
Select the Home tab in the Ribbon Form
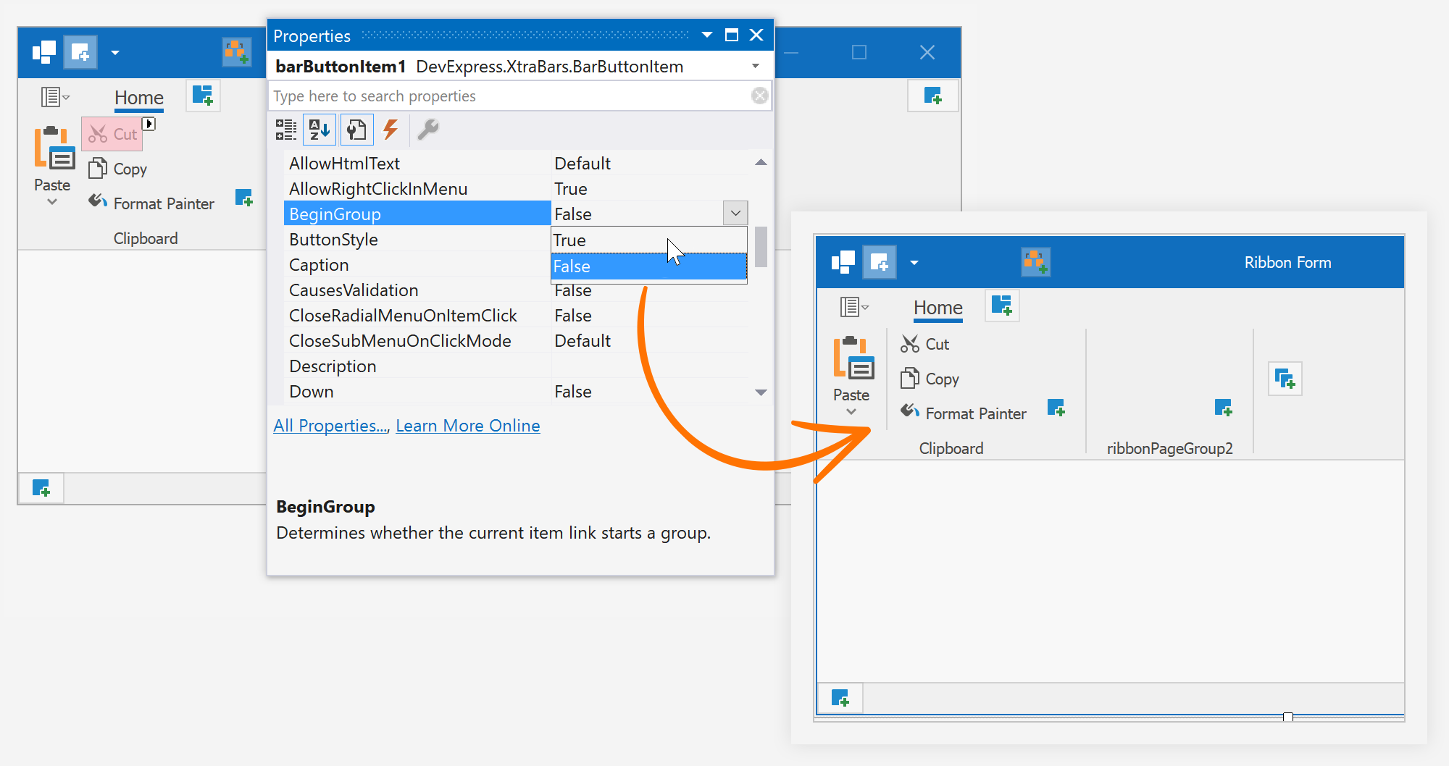(938, 308)
